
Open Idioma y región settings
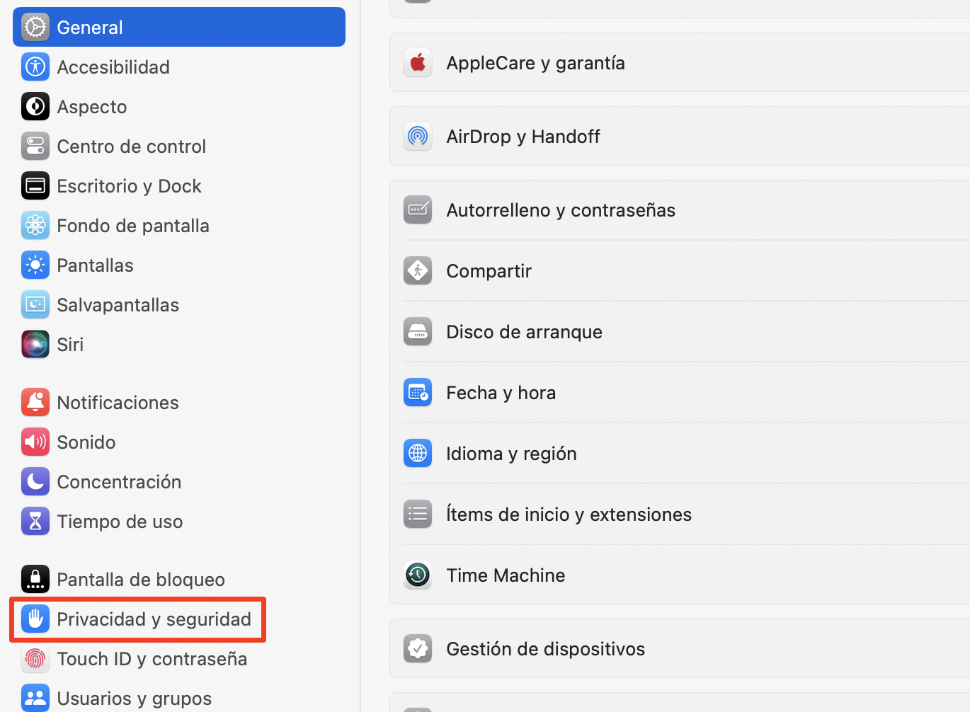point(511,453)
